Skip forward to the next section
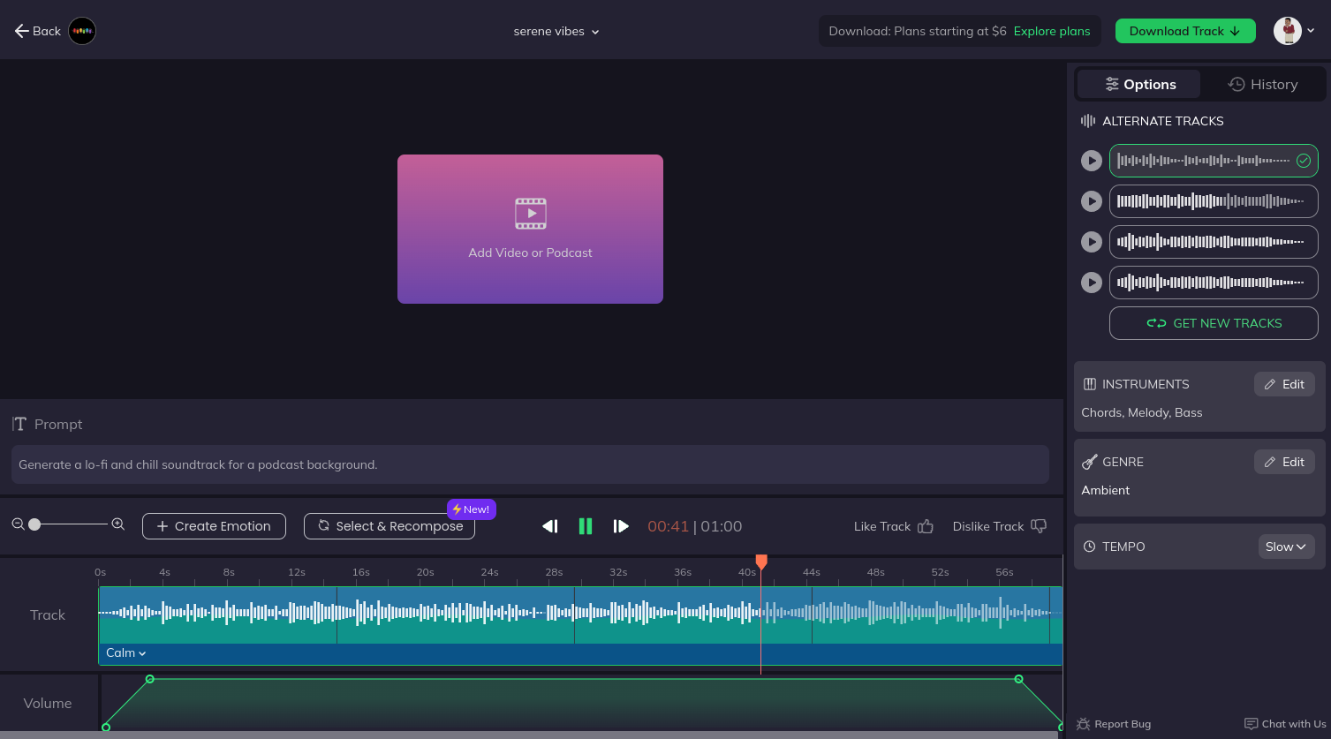 621,526
